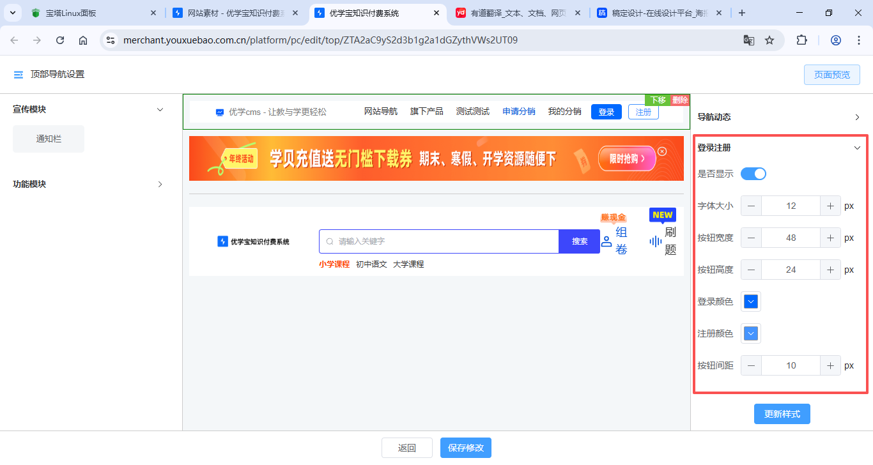The width and height of the screenshot is (873, 465).
Task: Click the 组卷 person icon
Action: click(x=606, y=241)
